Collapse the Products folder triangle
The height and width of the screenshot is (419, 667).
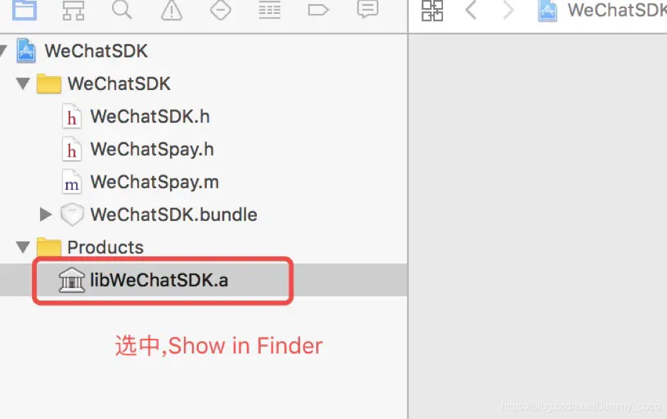(x=23, y=247)
